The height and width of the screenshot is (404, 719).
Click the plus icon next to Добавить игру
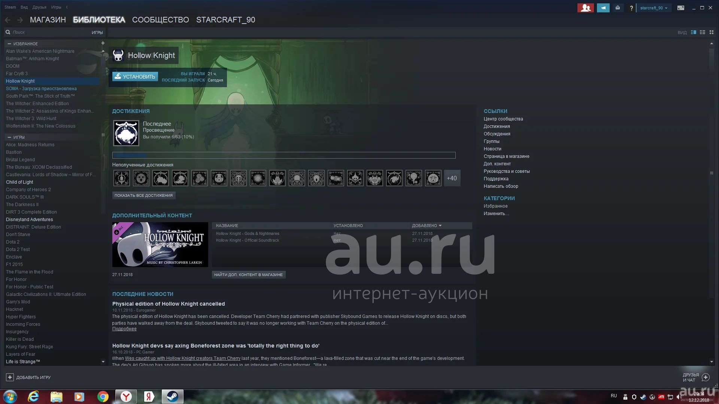(x=10, y=377)
